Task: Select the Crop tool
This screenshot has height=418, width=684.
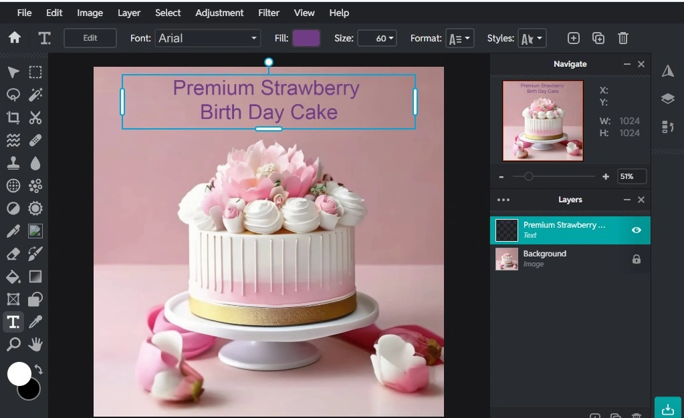Action: tap(13, 118)
